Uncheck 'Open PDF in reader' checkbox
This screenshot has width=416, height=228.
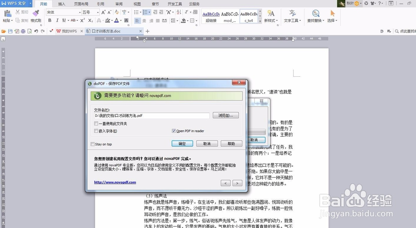173,131
